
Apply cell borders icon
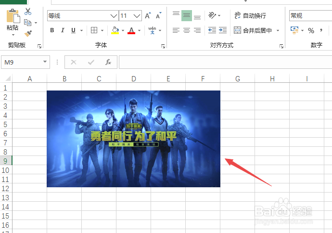[94, 30]
